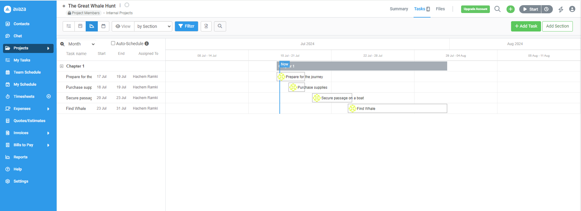
Task: Click the Gantt zoom-in magnifier icon
Action: point(62,44)
